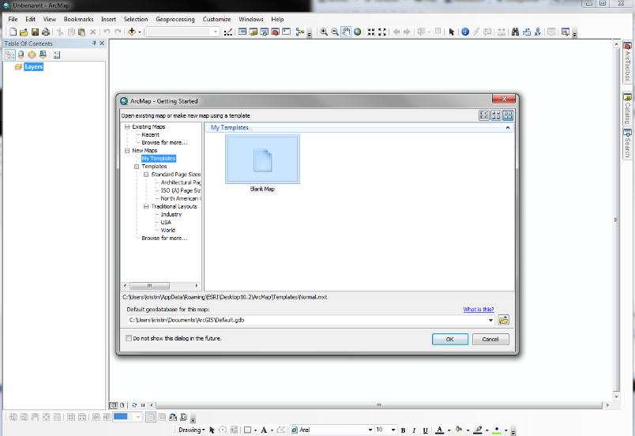The height and width of the screenshot is (436, 635).
Task: Collapse the Templates tree node
Action: (137, 167)
